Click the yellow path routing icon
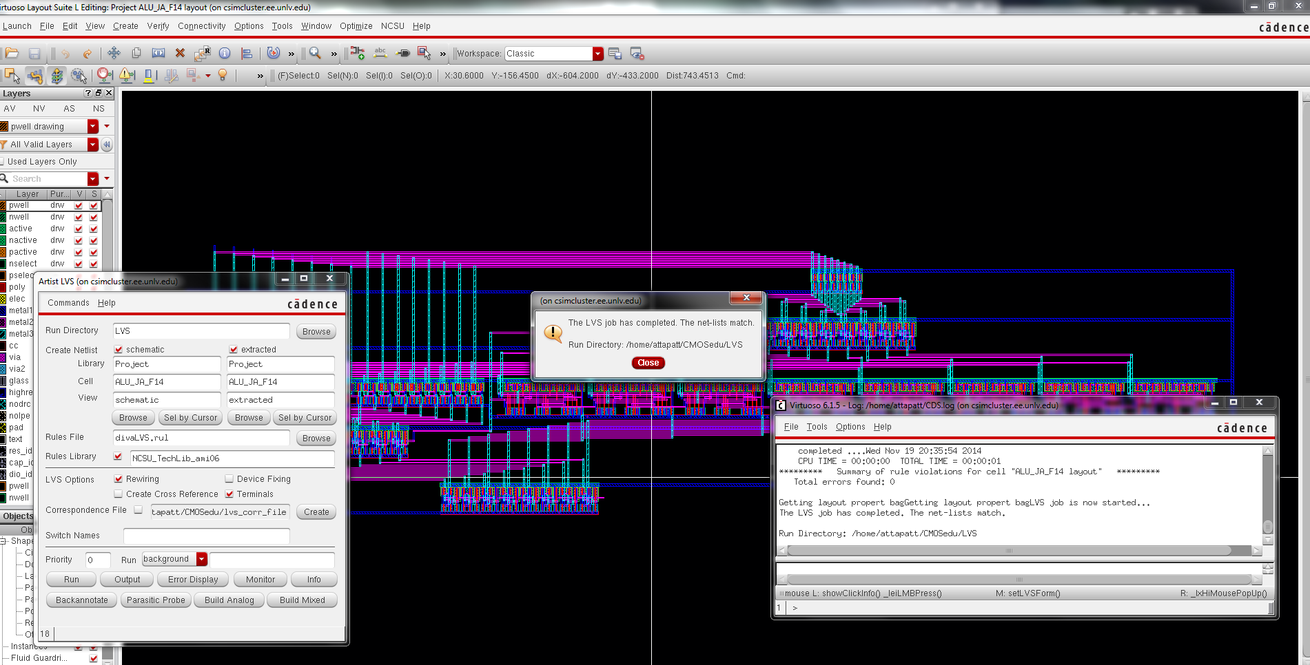Screen dimensions: 1310x665 (35, 75)
